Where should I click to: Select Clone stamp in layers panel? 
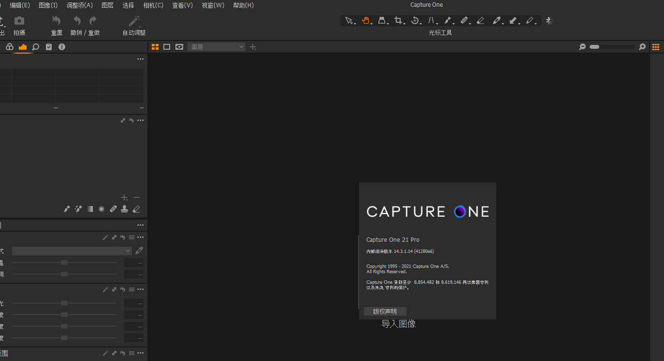(x=125, y=209)
